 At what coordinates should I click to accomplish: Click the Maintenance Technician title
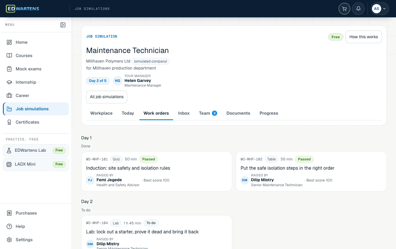128,50
